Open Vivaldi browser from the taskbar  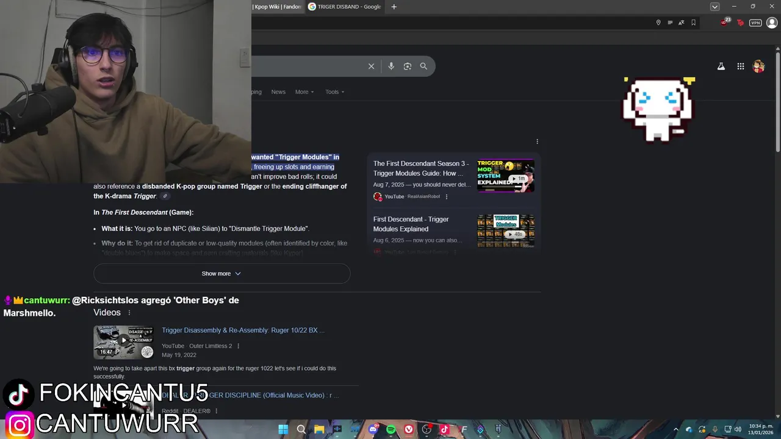[409, 429]
